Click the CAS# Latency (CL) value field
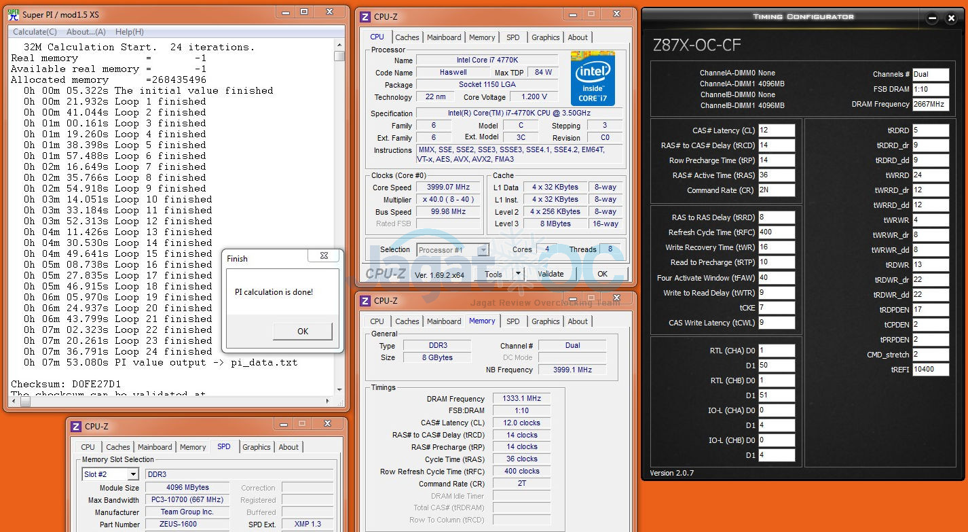This screenshot has height=532, width=968. click(x=777, y=130)
